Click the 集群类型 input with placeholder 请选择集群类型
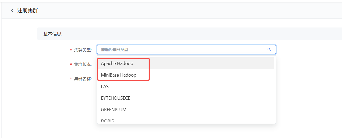342x138 pixels. [180, 50]
